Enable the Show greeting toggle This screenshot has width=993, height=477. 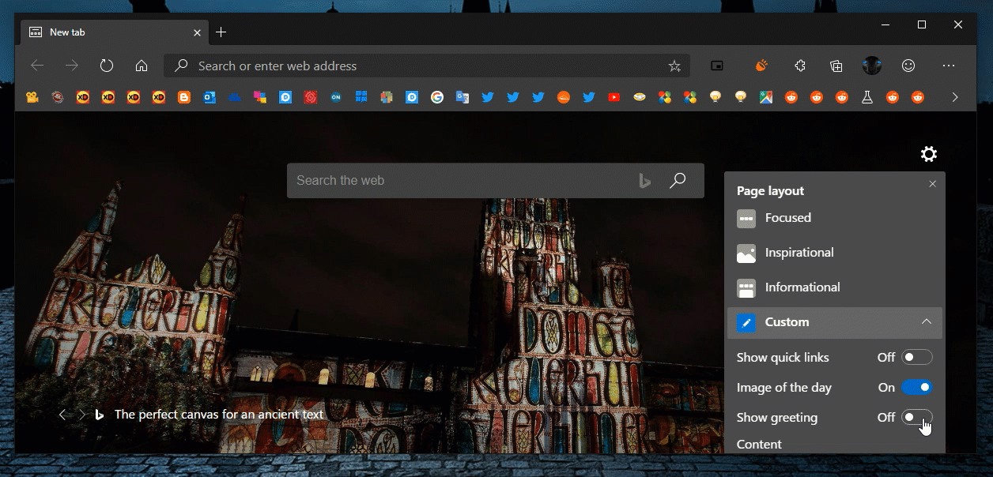916,417
